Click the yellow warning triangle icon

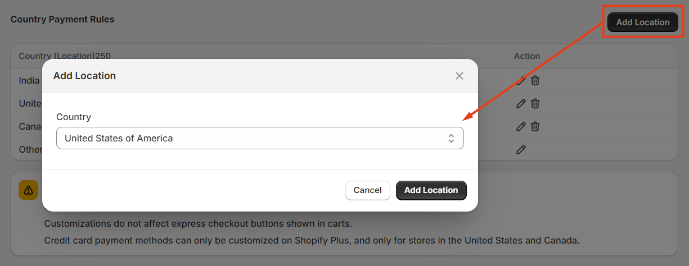point(28,190)
